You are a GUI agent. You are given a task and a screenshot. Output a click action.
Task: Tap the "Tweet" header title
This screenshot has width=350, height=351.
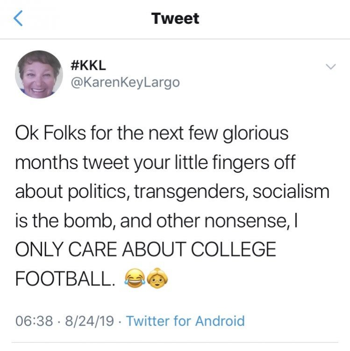(x=175, y=19)
